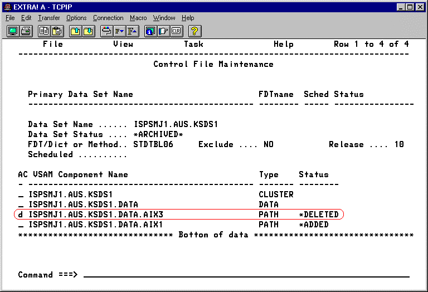
Task: Select the Task item in host menu
Action: [x=193, y=44]
